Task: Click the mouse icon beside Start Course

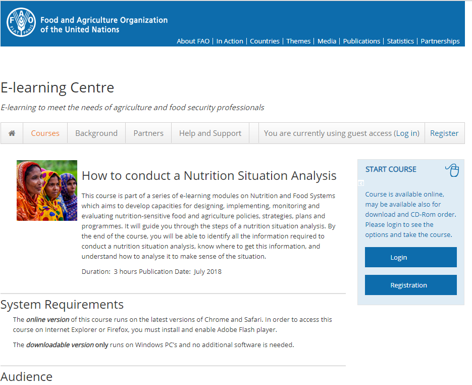Action: click(x=452, y=170)
